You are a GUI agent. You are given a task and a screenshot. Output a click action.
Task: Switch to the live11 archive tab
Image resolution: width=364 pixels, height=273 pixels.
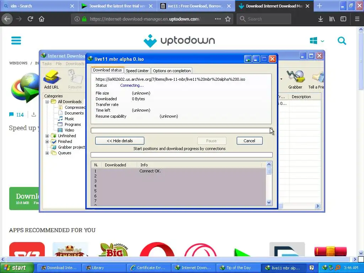tap(196, 6)
